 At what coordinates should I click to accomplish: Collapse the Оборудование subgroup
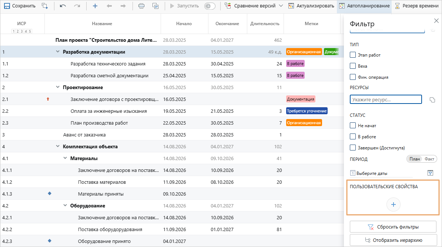65,206
